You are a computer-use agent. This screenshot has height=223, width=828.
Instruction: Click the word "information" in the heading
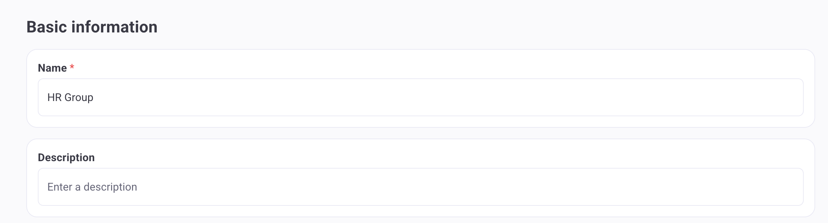coord(114,27)
